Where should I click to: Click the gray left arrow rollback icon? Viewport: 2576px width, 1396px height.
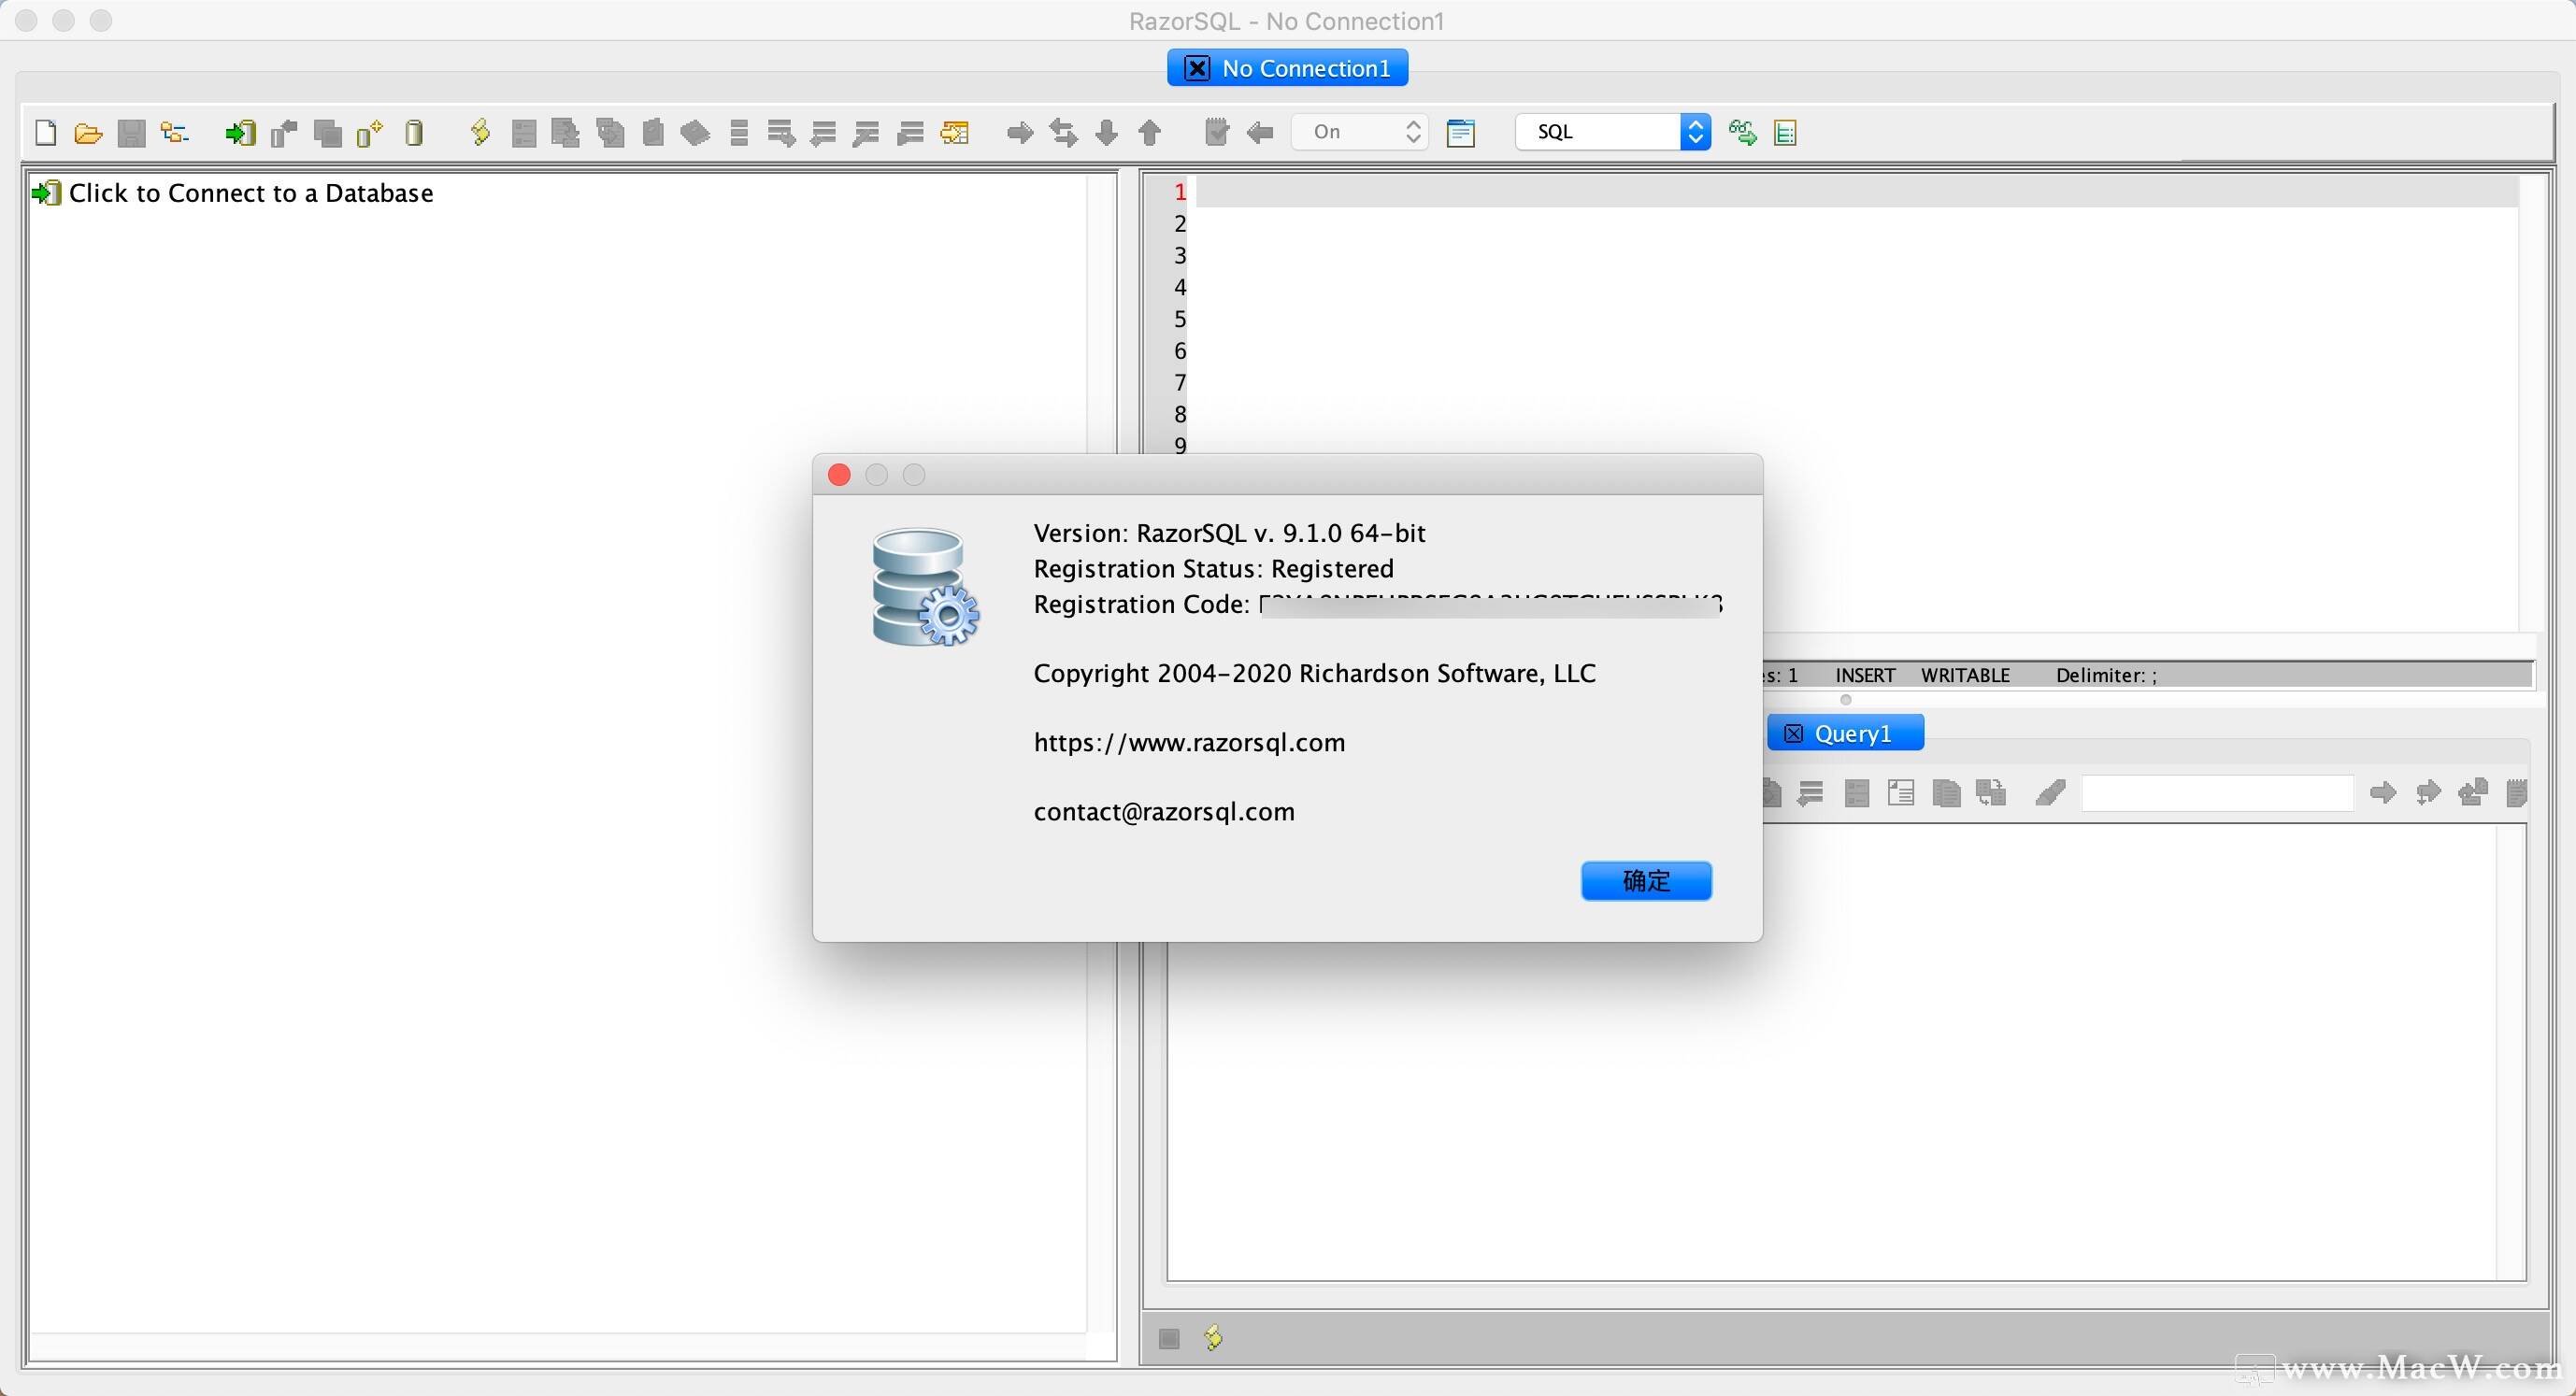(x=1260, y=132)
